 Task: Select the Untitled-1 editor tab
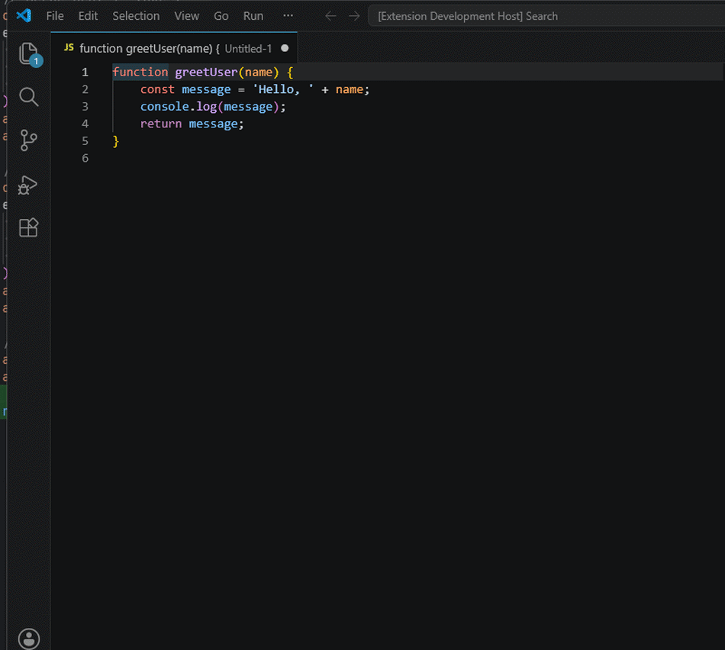click(x=174, y=48)
